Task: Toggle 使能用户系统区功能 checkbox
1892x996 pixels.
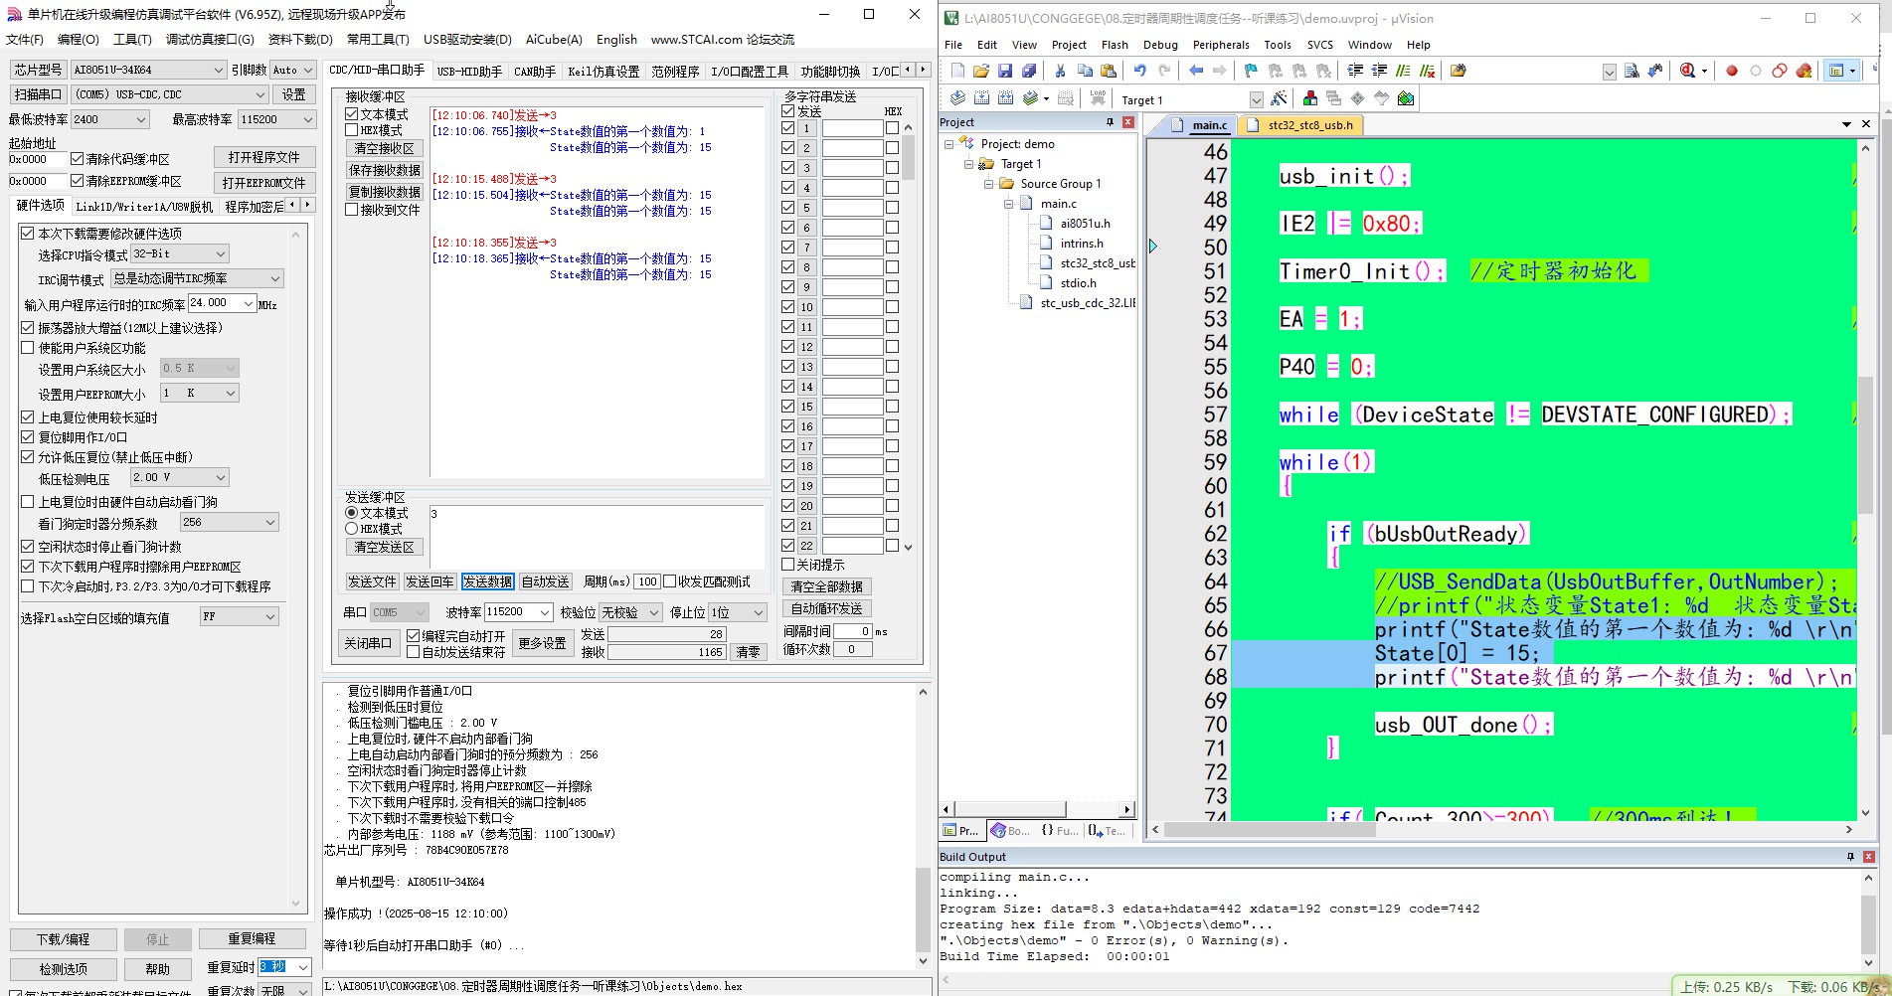Action: [28, 348]
